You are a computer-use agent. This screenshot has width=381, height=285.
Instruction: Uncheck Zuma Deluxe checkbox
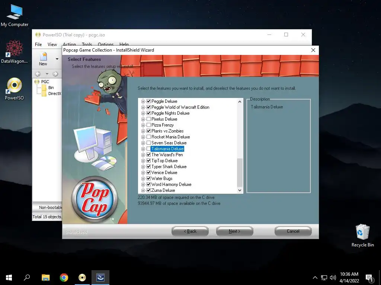pyautogui.click(x=149, y=190)
